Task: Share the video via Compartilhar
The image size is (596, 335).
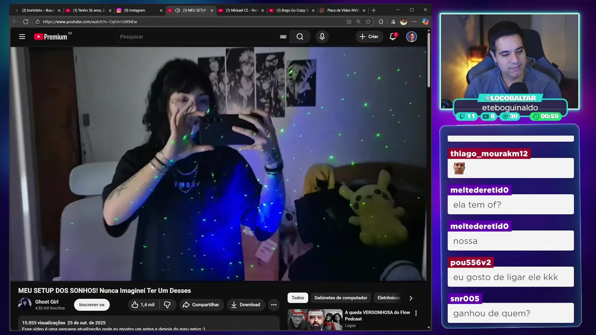Action: click(201, 305)
